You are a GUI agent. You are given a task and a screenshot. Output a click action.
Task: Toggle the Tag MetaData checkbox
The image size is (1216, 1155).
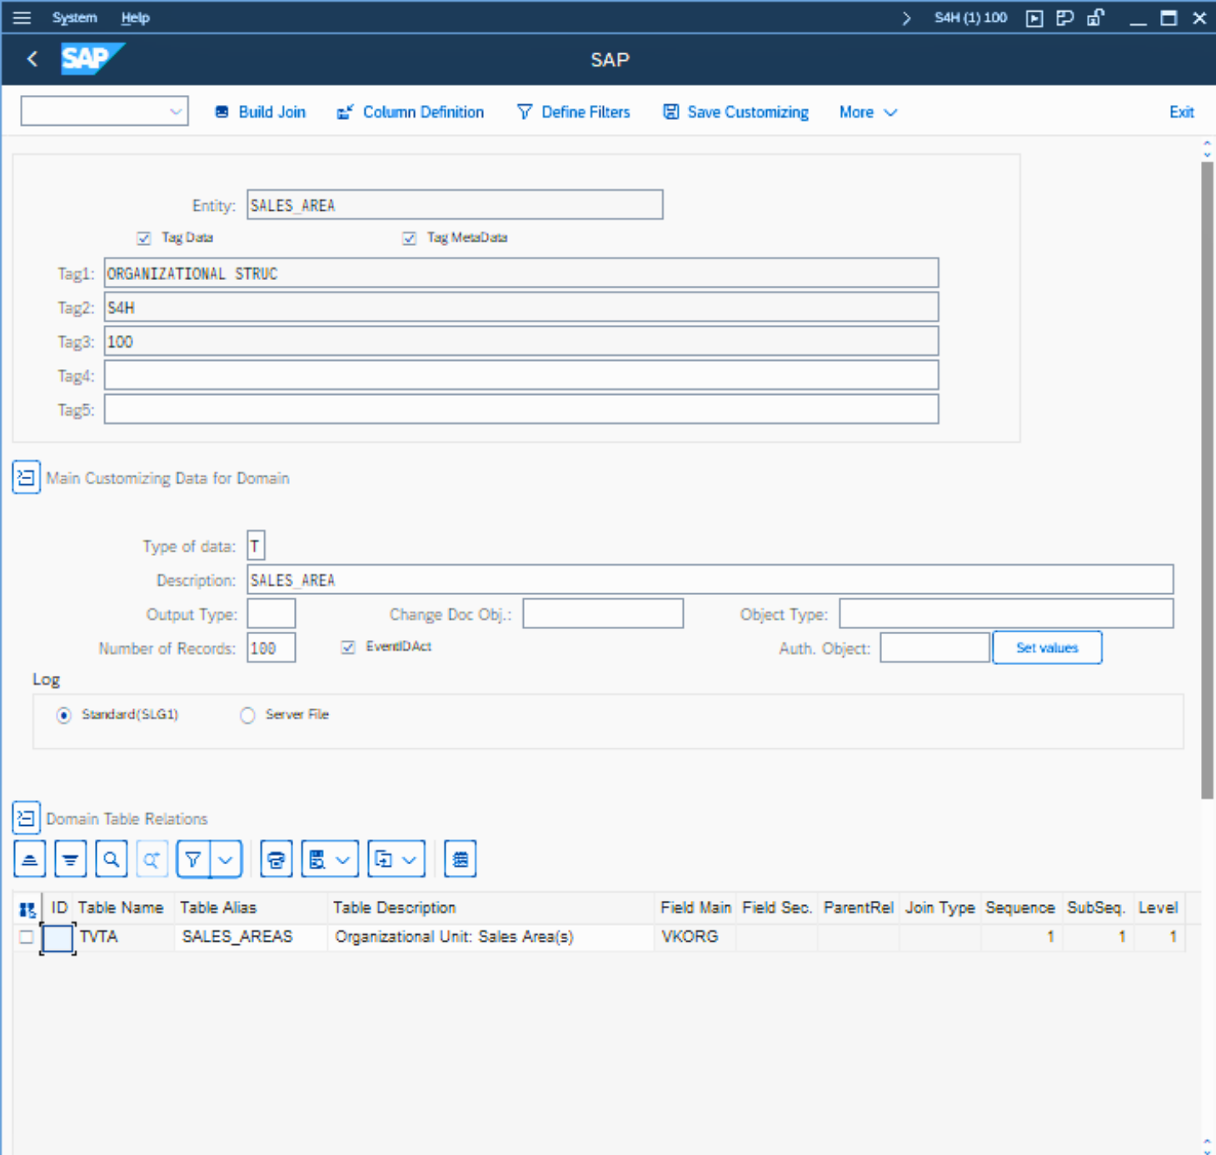tap(409, 238)
